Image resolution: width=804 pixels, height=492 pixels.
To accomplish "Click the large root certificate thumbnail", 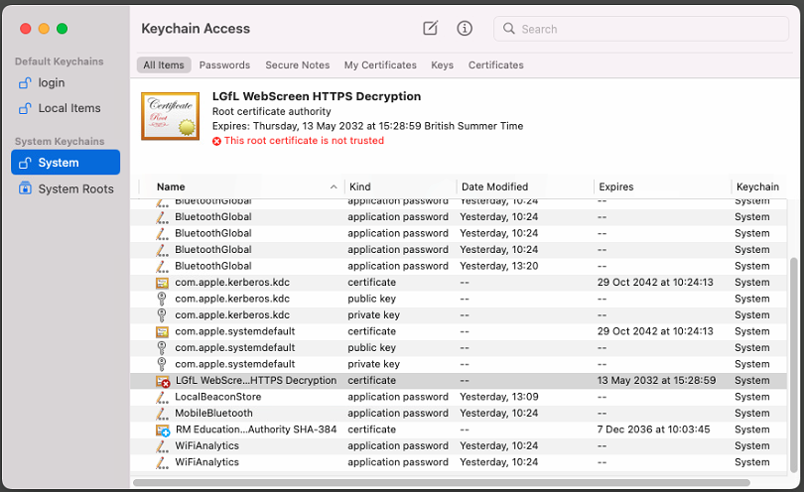I will pos(169,117).
